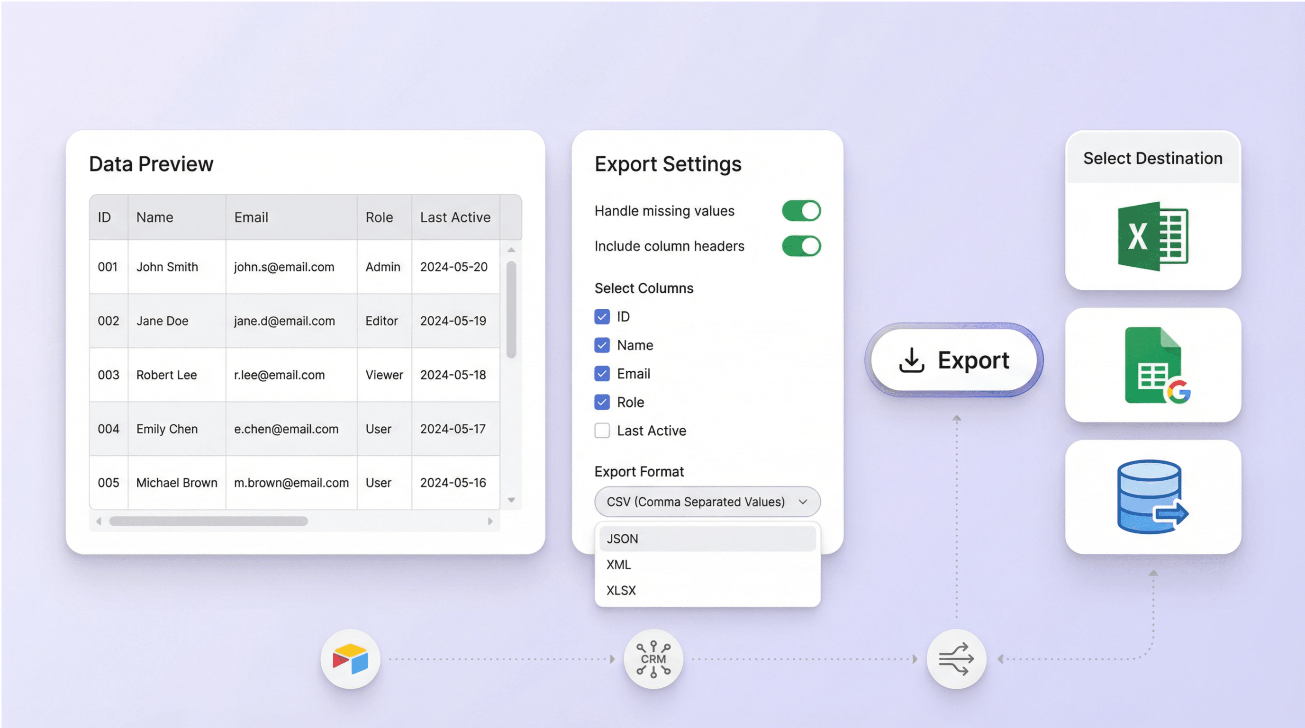Disable the Handle missing values toggle
The height and width of the screenshot is (728, 1305).
(801, 211)
